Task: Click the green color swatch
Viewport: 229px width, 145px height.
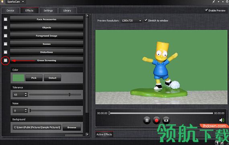Action: (x=18, y=78)
